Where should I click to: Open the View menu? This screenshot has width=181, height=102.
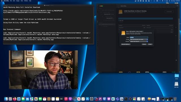[22, 1]
